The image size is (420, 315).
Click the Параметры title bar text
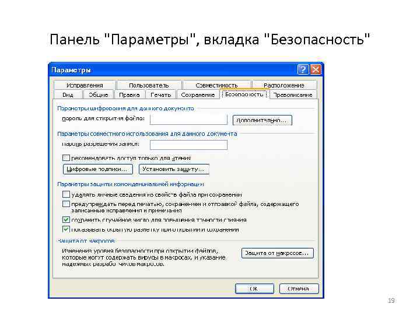click(x=71, y=70)
